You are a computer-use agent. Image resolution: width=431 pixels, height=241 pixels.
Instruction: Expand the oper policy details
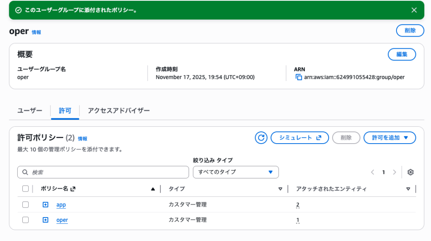click(x=45, y=220)
